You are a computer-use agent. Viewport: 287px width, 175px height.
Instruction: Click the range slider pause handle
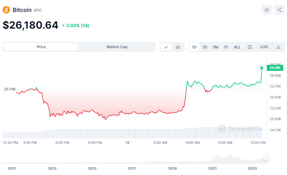(x=266, y=158)
